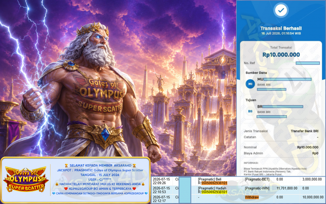Click the 2026-07-15 22:09:26 timestamp cell

[x=161, y=181]
